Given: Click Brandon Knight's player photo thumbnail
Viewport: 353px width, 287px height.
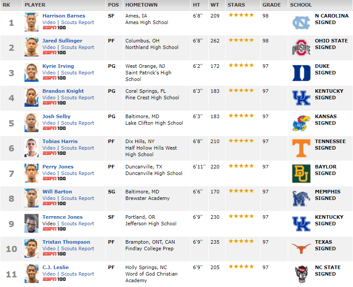Looking at the screenshot, I should tap(31, 98).
